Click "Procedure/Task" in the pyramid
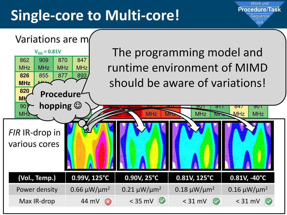The image size is (287, 215). (259, 10)
